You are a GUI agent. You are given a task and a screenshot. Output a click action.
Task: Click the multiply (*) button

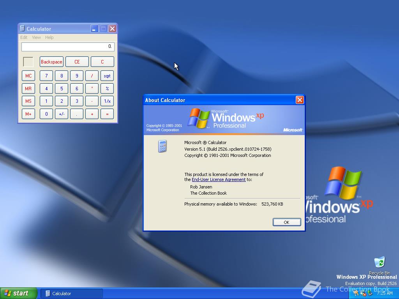pos(92,88)
